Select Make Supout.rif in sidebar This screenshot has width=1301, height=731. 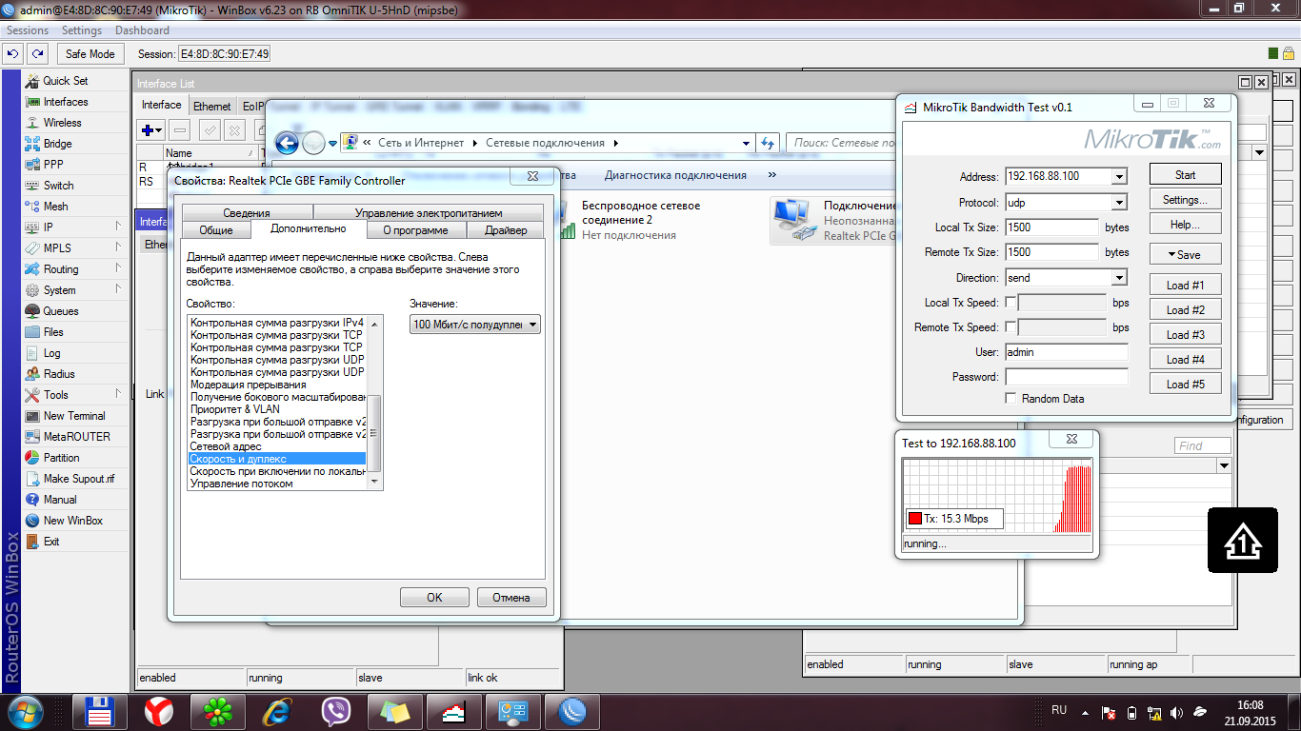coord(79,479)
